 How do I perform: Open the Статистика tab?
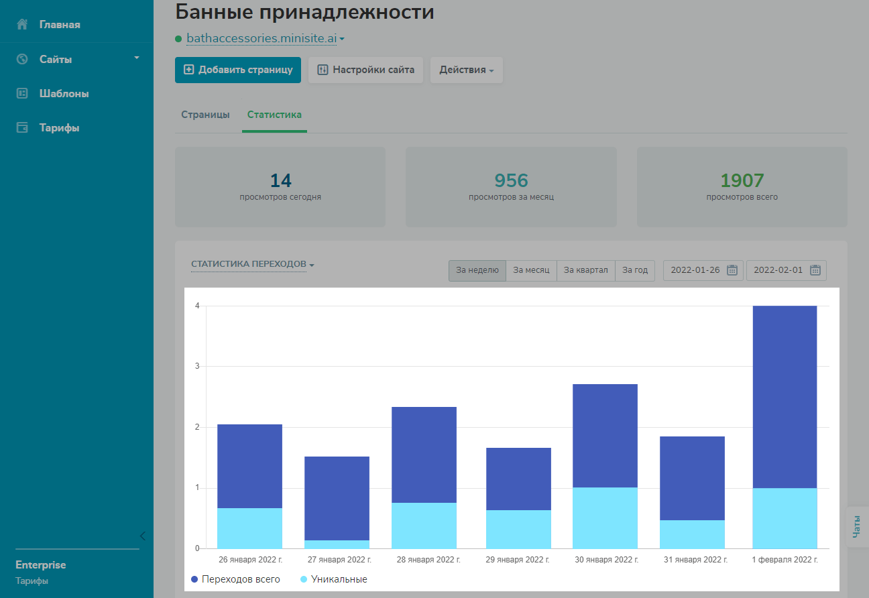(x=274, y=115)
